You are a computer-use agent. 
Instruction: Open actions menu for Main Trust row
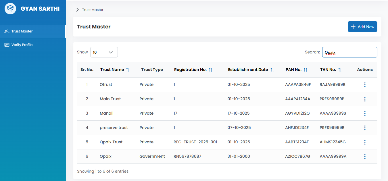click(365, 99)
